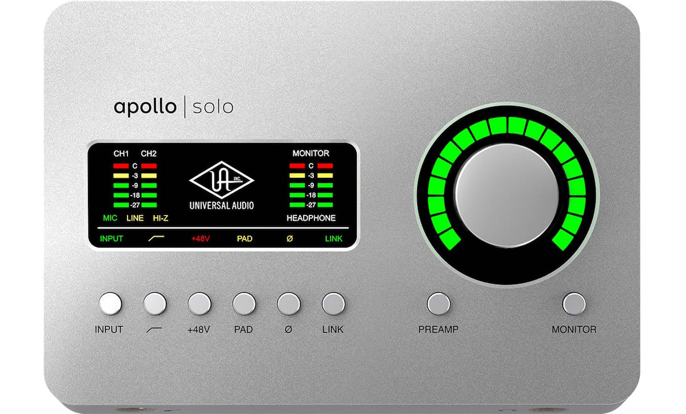Viewport: 686px width, 414px height.
Task: Select the PREAMP button
Action: point(438,304)
